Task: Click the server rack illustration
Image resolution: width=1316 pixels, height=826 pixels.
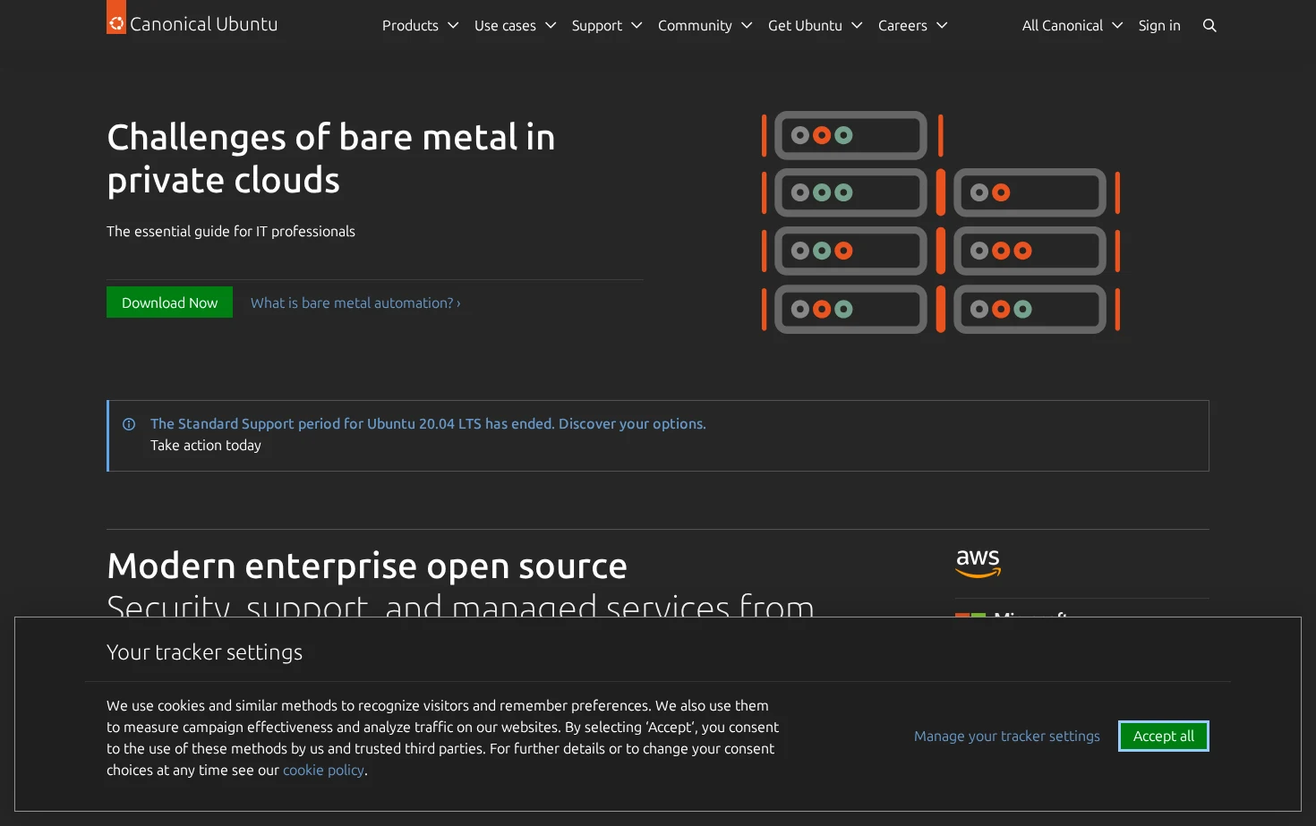Action: tap(941, 222)
